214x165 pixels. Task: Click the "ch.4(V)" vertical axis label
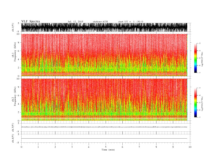point(13,138)
